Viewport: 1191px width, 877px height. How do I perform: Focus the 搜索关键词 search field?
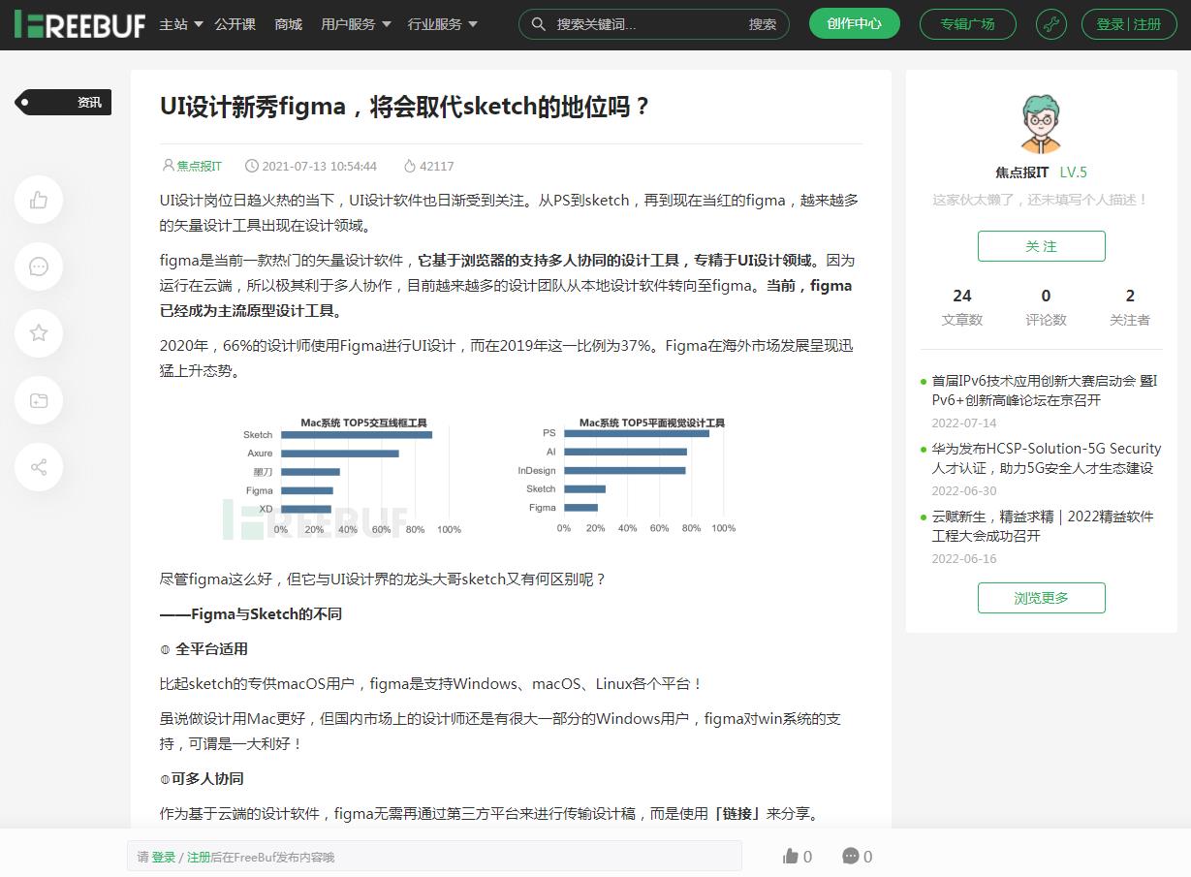[644, 24]
